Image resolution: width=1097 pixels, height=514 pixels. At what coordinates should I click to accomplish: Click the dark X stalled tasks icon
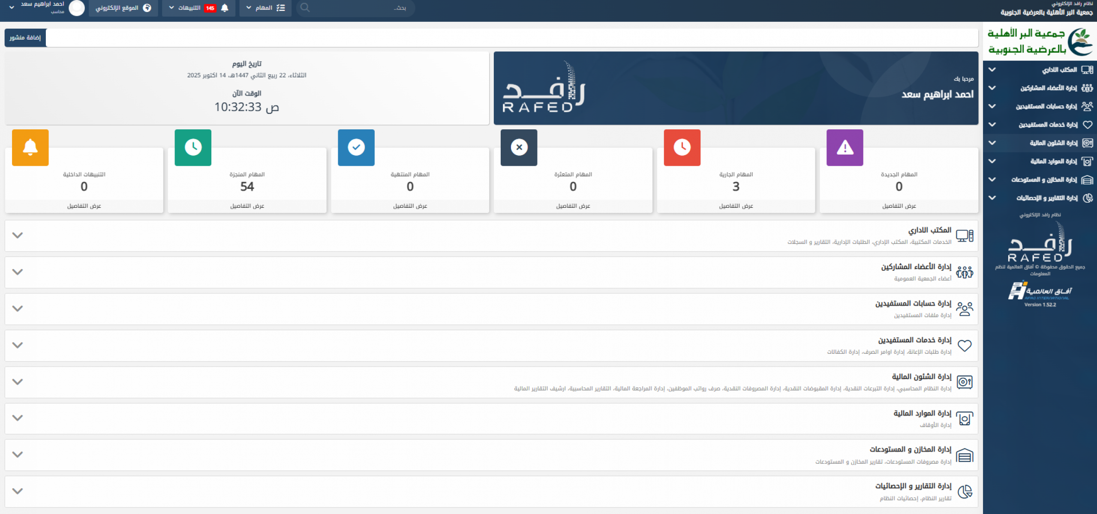tap(519, 147)
